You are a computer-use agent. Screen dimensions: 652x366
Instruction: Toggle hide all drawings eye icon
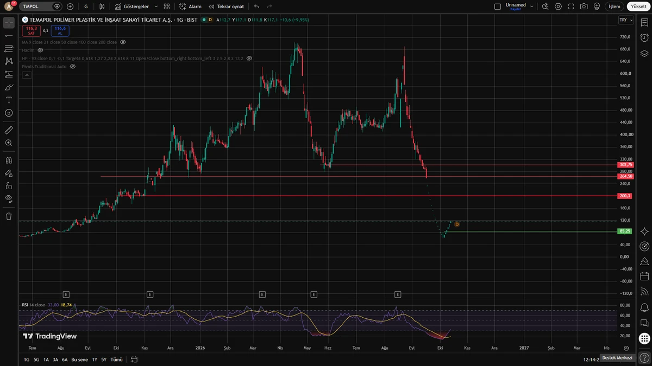click(9, 198)
